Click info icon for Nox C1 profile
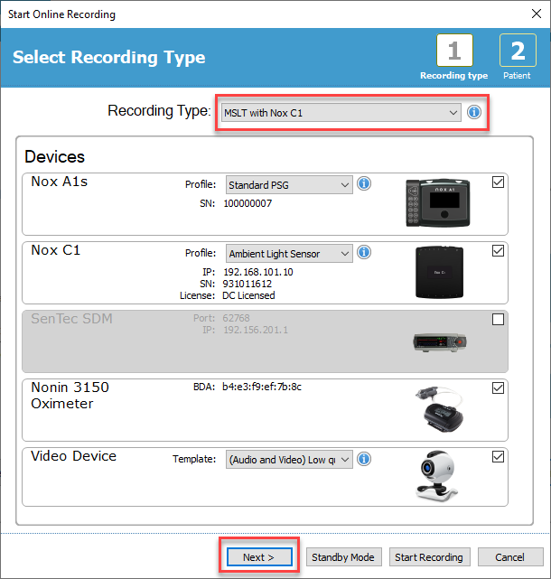The width and height of the screenshot is (551, 579). (364, 252)
